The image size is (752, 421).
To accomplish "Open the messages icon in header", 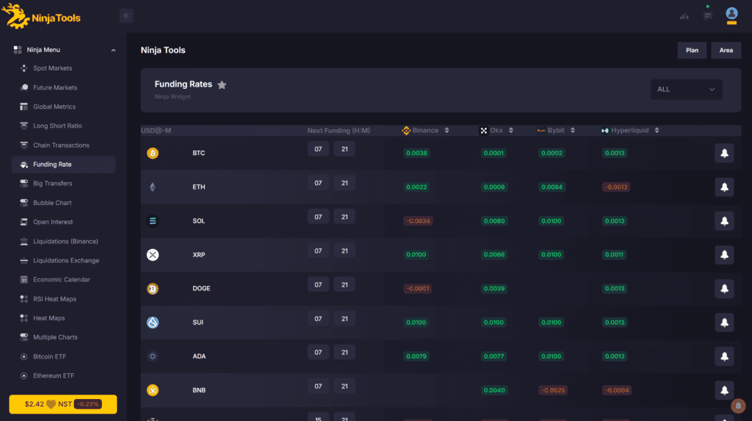I will click(708, 16).
